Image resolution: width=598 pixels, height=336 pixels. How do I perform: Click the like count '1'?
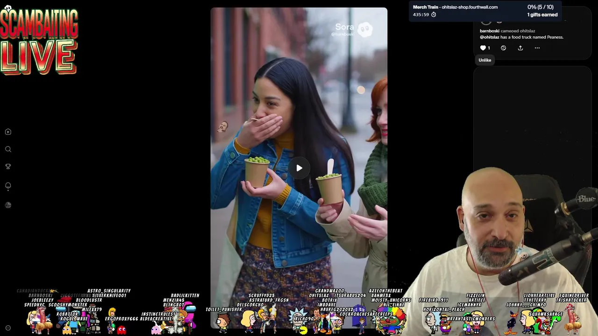point(489,48)
